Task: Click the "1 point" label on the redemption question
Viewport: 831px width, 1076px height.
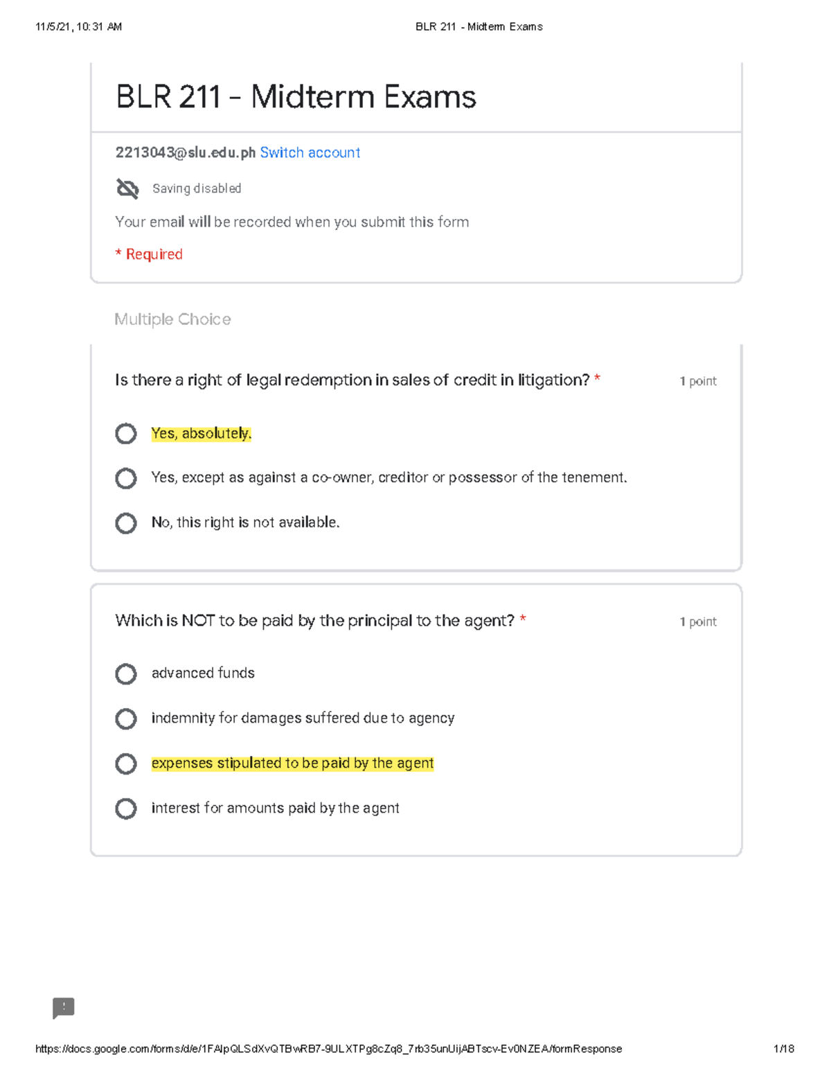Action: 698,381
